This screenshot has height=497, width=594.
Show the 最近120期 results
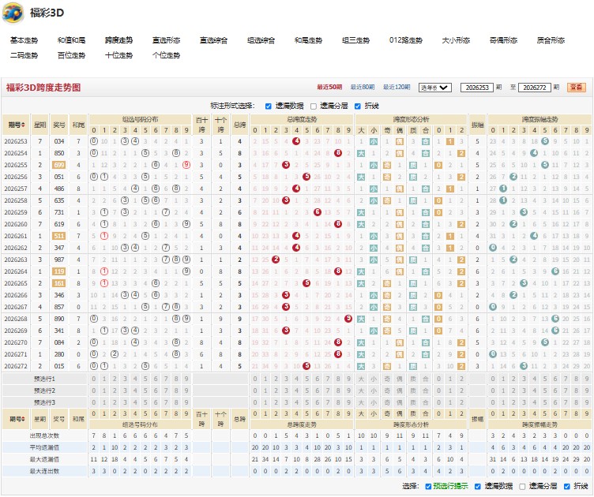pos(397,87)
